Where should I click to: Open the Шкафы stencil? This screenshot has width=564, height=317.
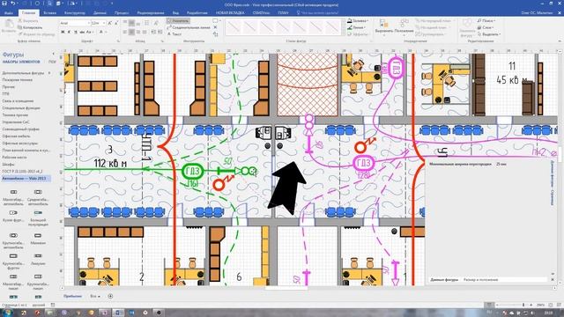(8, 165)
